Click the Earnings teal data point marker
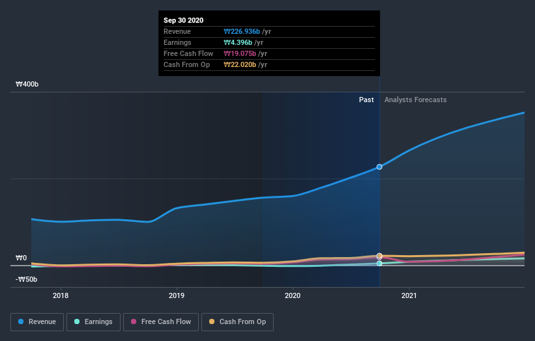This screenshot has height=341, width=535. (379, 264)
